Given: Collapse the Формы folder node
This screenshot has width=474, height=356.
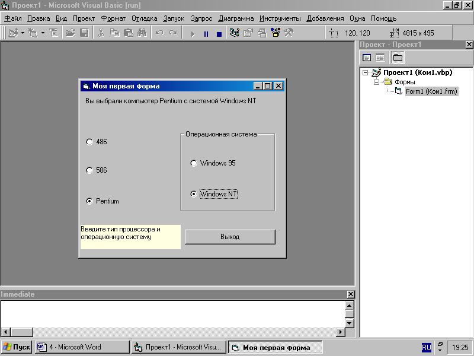Looking at the screenshot, I should (x=376, y=82).
